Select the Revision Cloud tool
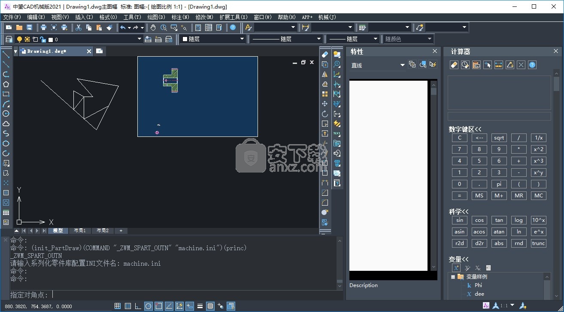 pos(6,124)
